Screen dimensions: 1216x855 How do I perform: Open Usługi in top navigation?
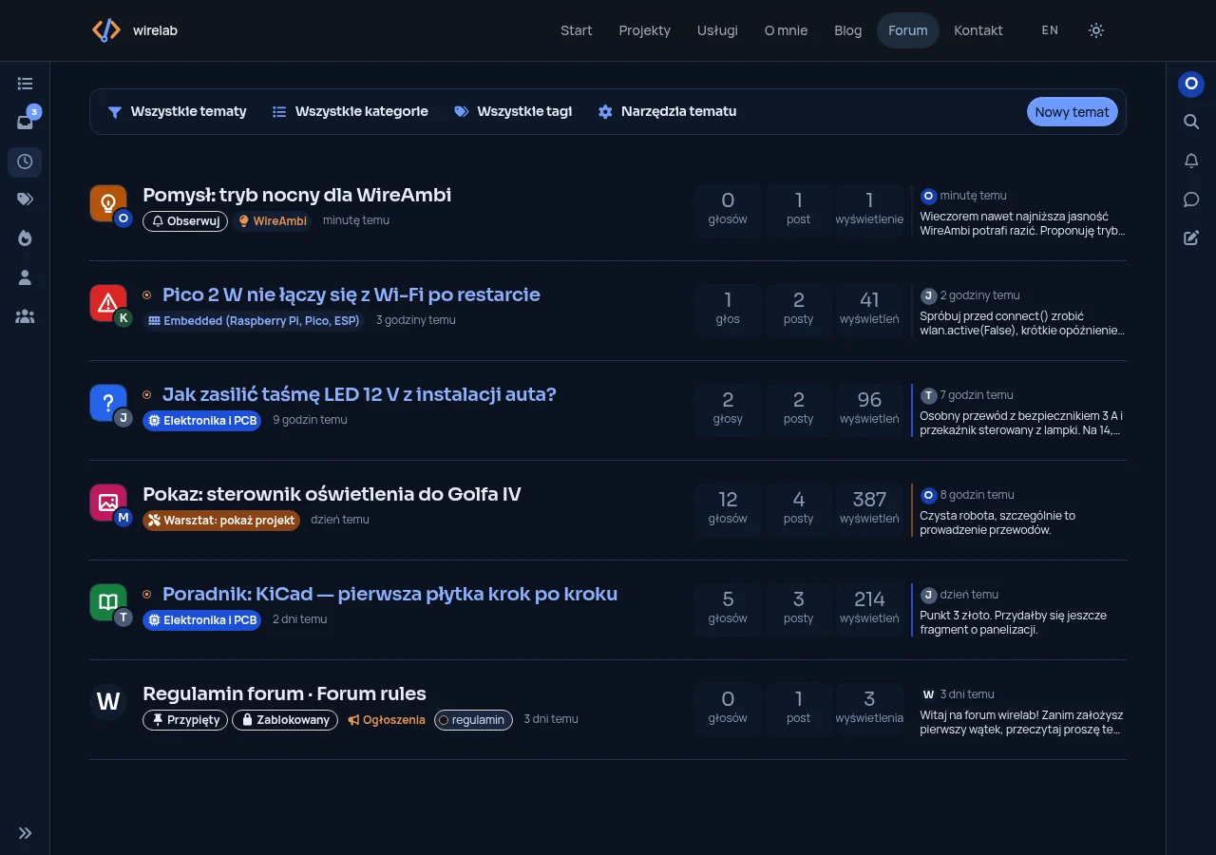click(717, 30)
